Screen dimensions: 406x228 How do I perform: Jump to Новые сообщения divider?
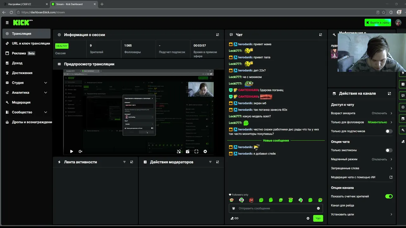pyautogui.click(x=276, y=141)
